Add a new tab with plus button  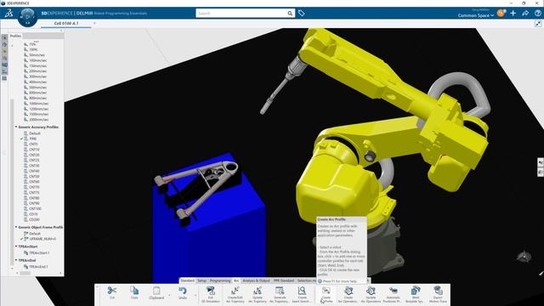click(94, 23)
